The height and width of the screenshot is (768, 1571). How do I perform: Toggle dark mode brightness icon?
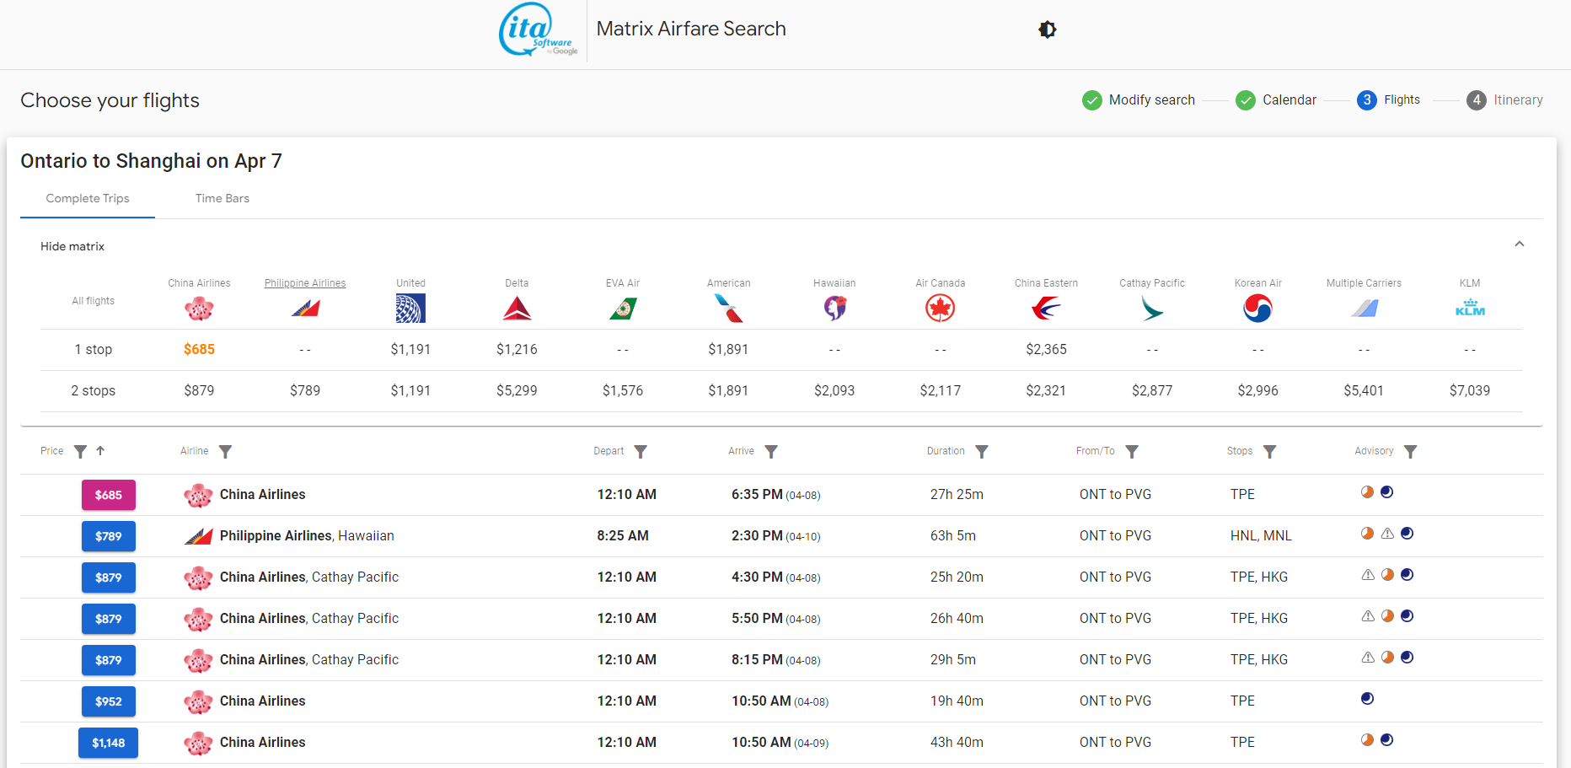point(1047,30)
